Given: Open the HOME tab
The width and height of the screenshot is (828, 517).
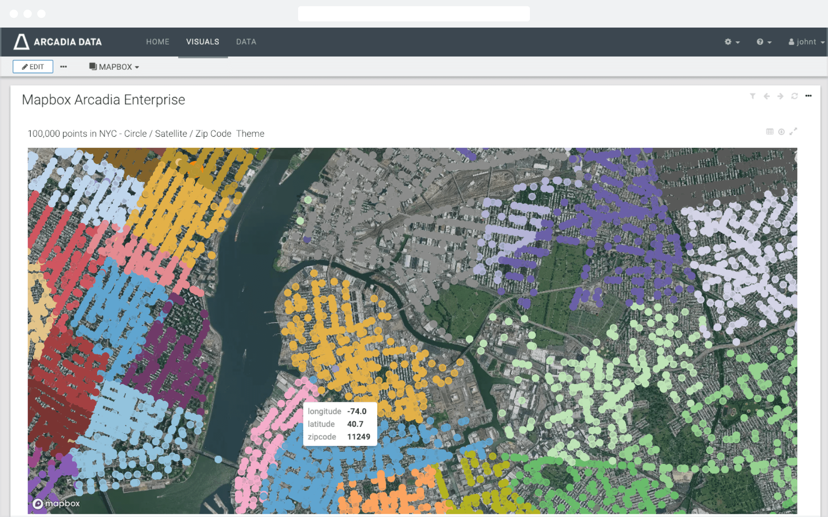Looking at the screenshot, I should 158,42.
